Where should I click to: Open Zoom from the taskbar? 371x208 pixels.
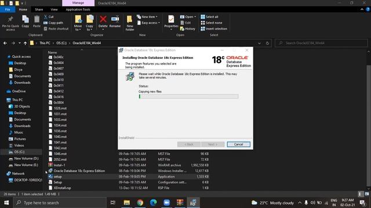click(166, 203)
